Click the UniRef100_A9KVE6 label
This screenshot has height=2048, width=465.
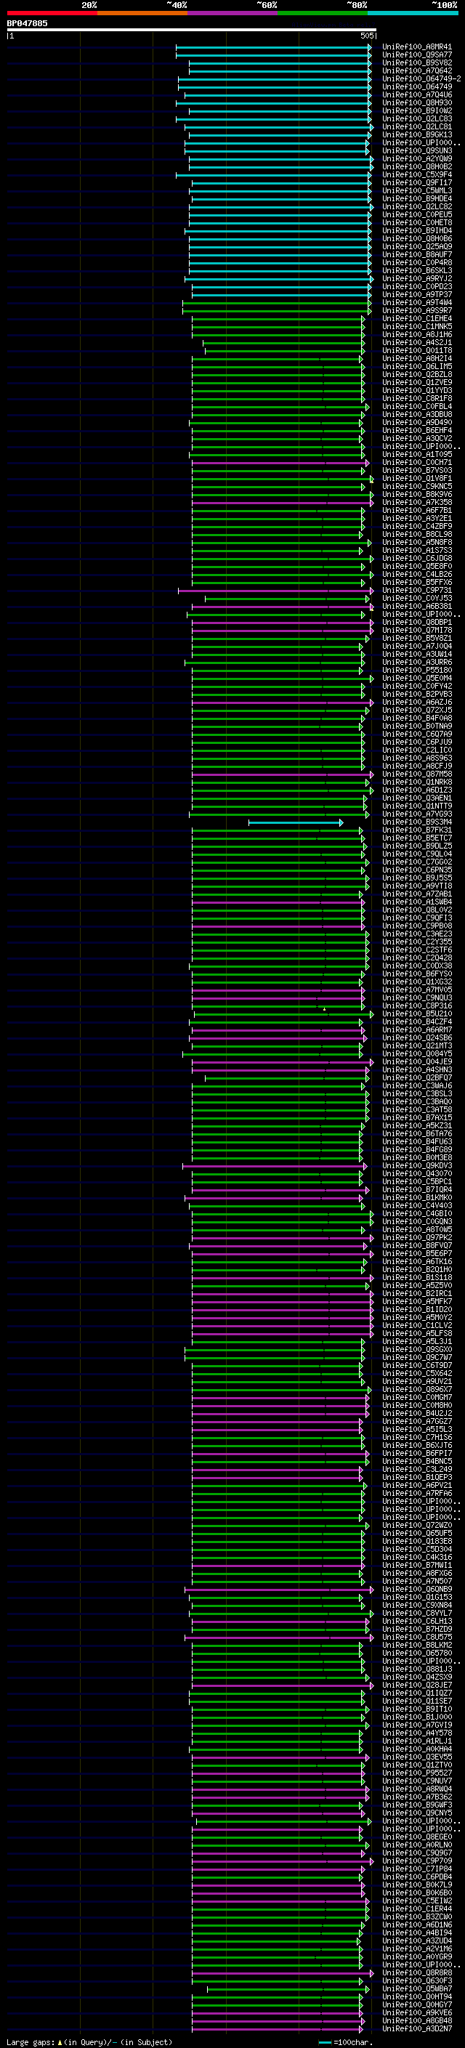click(416, 2012)
